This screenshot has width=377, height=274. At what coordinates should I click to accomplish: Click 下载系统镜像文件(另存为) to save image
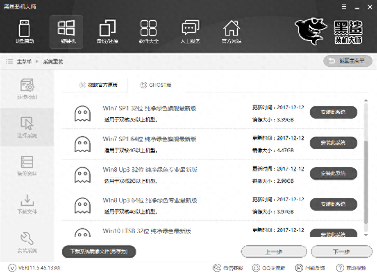[98, 252]
